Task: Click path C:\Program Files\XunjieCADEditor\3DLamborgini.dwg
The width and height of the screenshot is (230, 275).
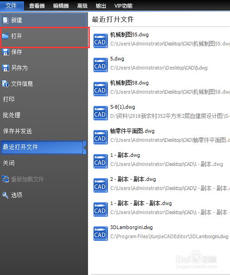Action: pyautogui.click(x=169, y=237)
